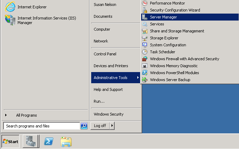
Task: Open Task Scheduler clock icon
Action: coord(145,52)
